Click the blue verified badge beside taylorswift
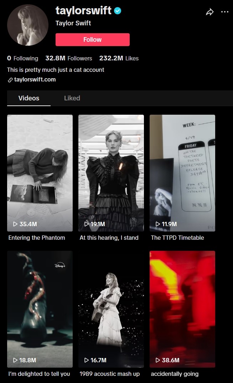 (x=118, y=11)
